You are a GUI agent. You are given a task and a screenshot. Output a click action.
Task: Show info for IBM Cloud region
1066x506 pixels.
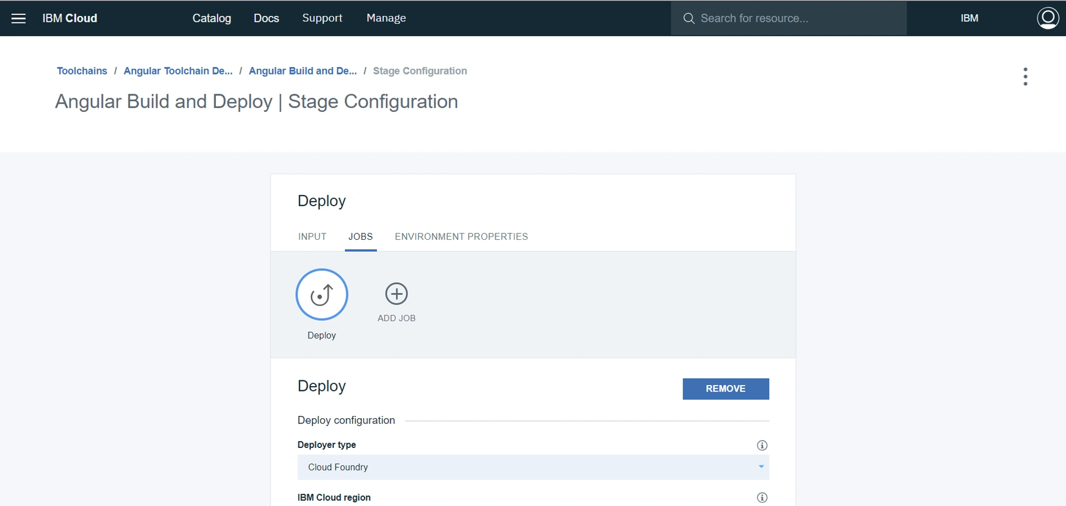click(762, 497)
